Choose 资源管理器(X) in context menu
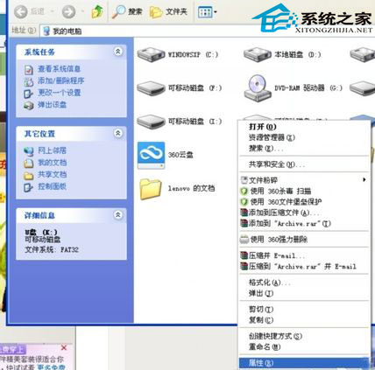 [304, 137]
